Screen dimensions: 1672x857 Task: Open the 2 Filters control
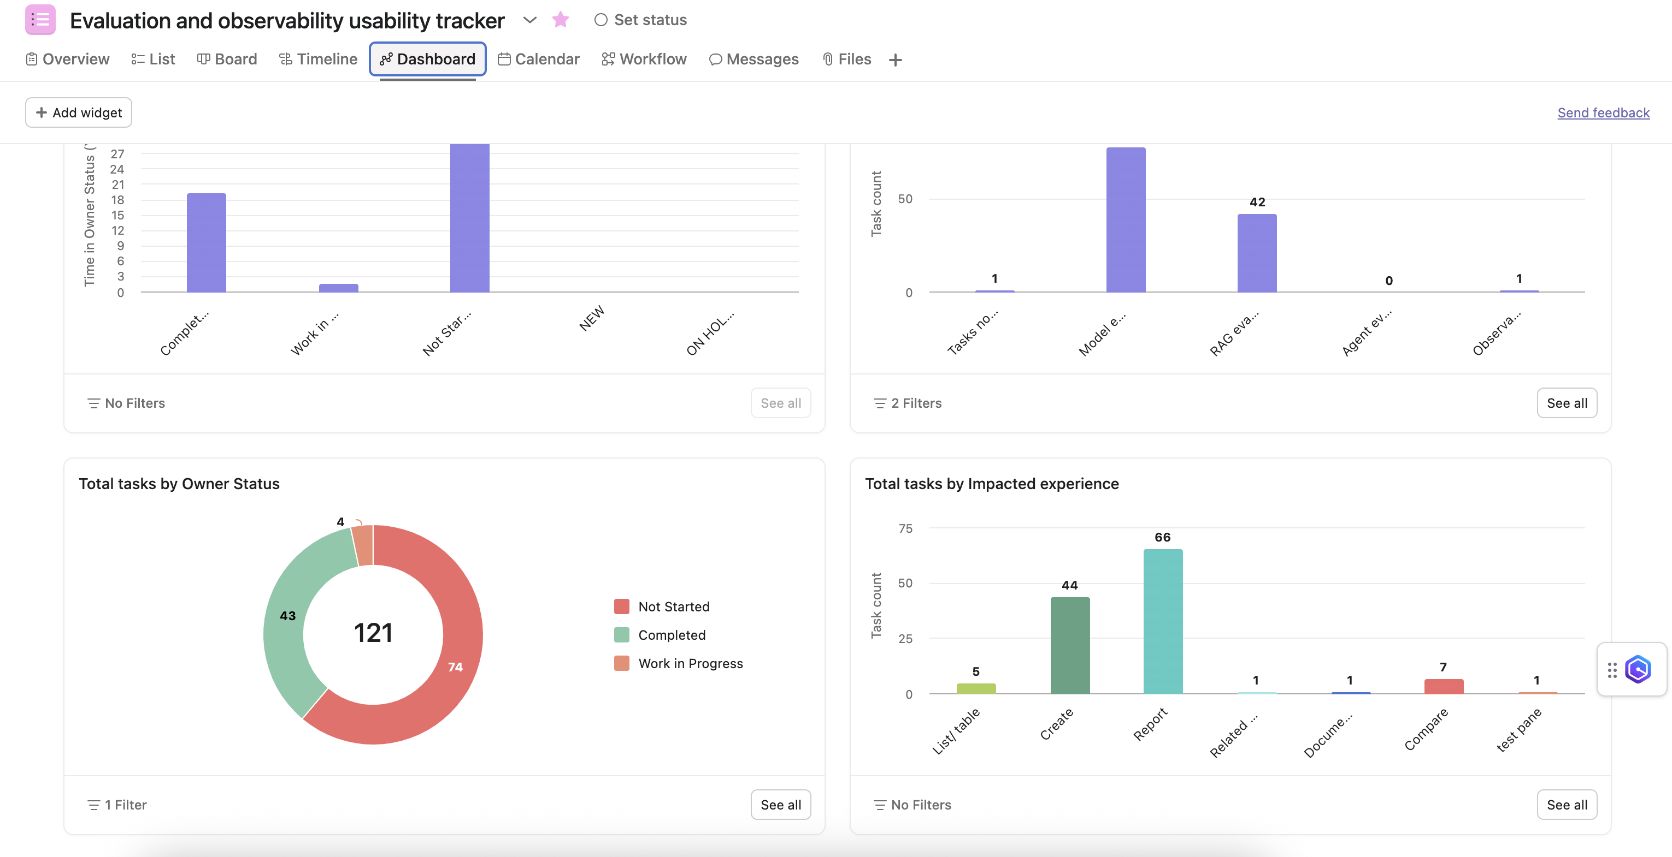[908, 402]
